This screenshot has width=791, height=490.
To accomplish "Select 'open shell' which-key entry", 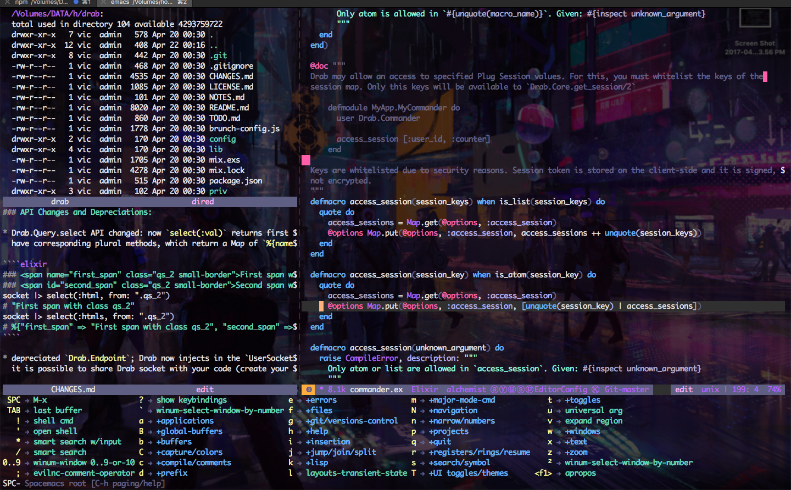I will (55, 431).
